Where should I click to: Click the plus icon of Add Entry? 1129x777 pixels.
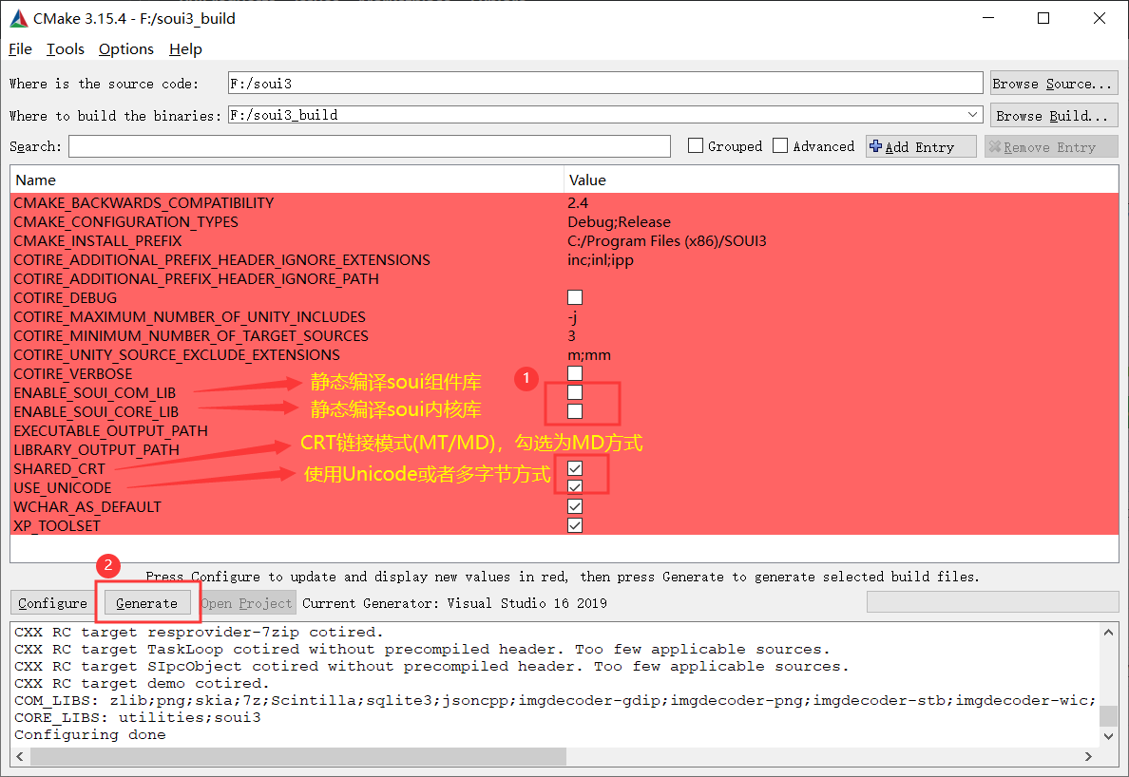tap(875, 146)
